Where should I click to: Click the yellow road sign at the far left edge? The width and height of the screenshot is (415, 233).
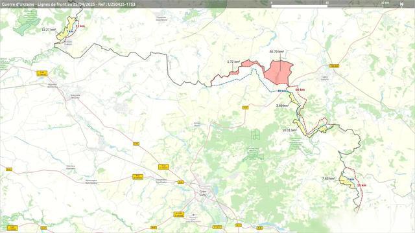[9, 170]
